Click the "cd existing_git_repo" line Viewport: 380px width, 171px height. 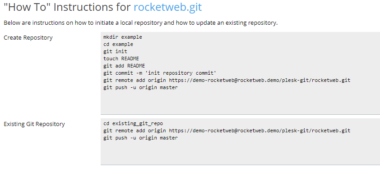pyautogui.click(x=133, y=124)
